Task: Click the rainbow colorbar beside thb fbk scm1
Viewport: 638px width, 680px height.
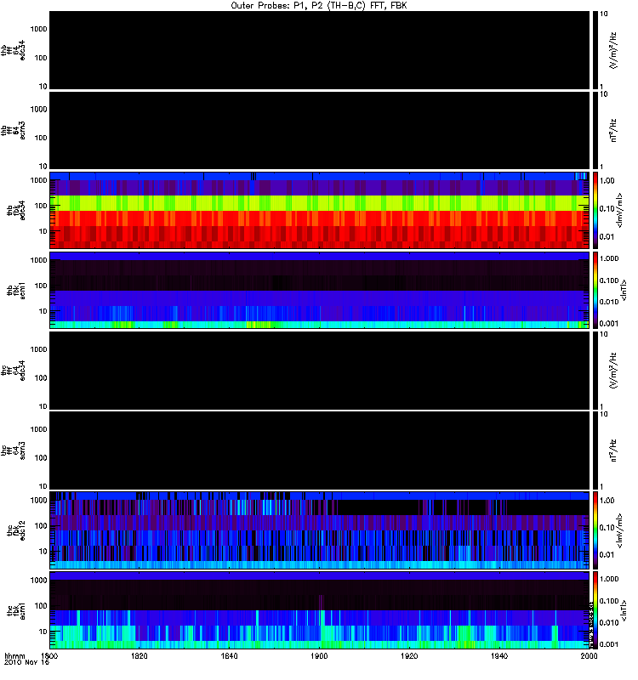Action: coord(595,290)
